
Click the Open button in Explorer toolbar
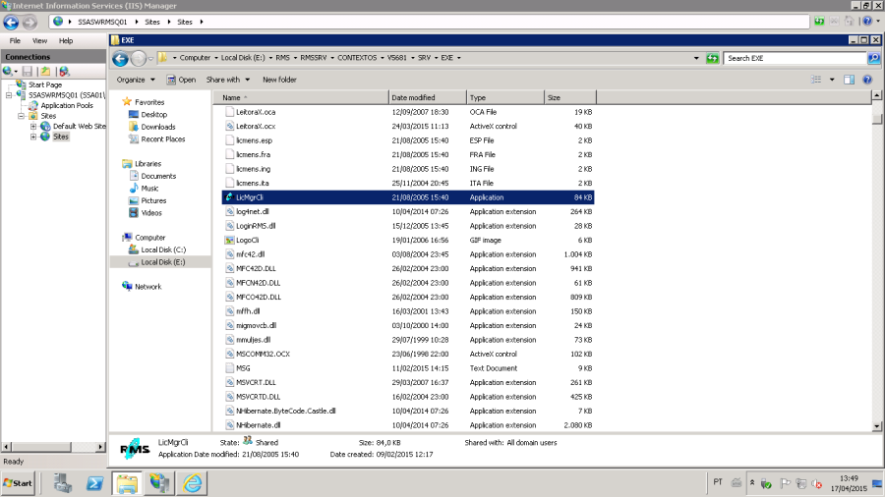[x=181, y=80]
